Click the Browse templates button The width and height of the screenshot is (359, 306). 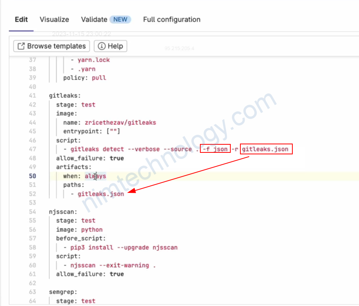click(x=52, y=46)
